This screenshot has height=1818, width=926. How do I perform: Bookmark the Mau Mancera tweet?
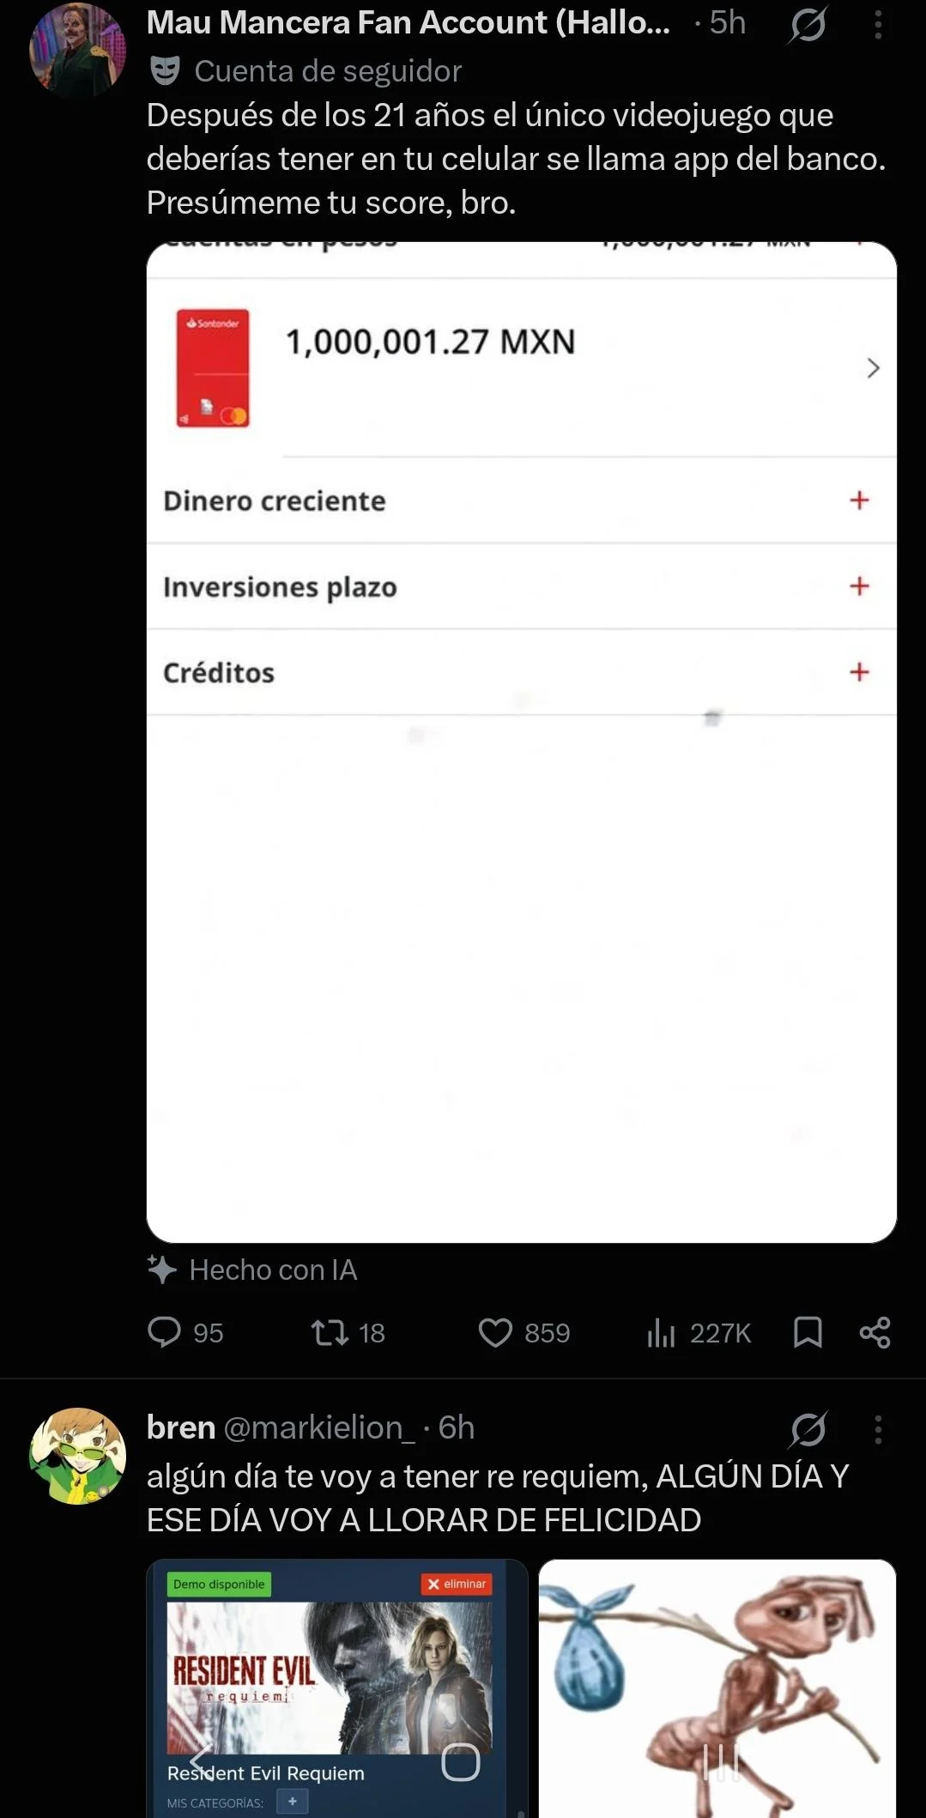point(808,1332)
